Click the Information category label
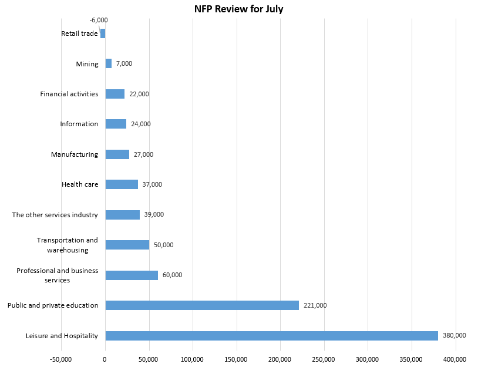 (79, 124)
